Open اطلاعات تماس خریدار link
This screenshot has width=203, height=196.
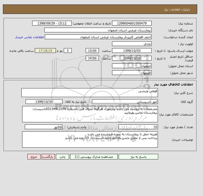point(30,37)
